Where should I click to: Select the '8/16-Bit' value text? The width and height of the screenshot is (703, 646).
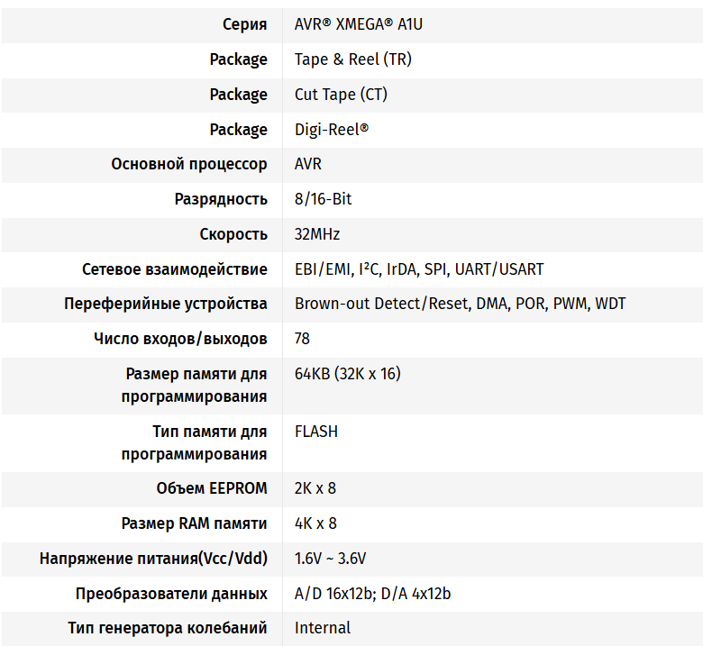(323, 199)
